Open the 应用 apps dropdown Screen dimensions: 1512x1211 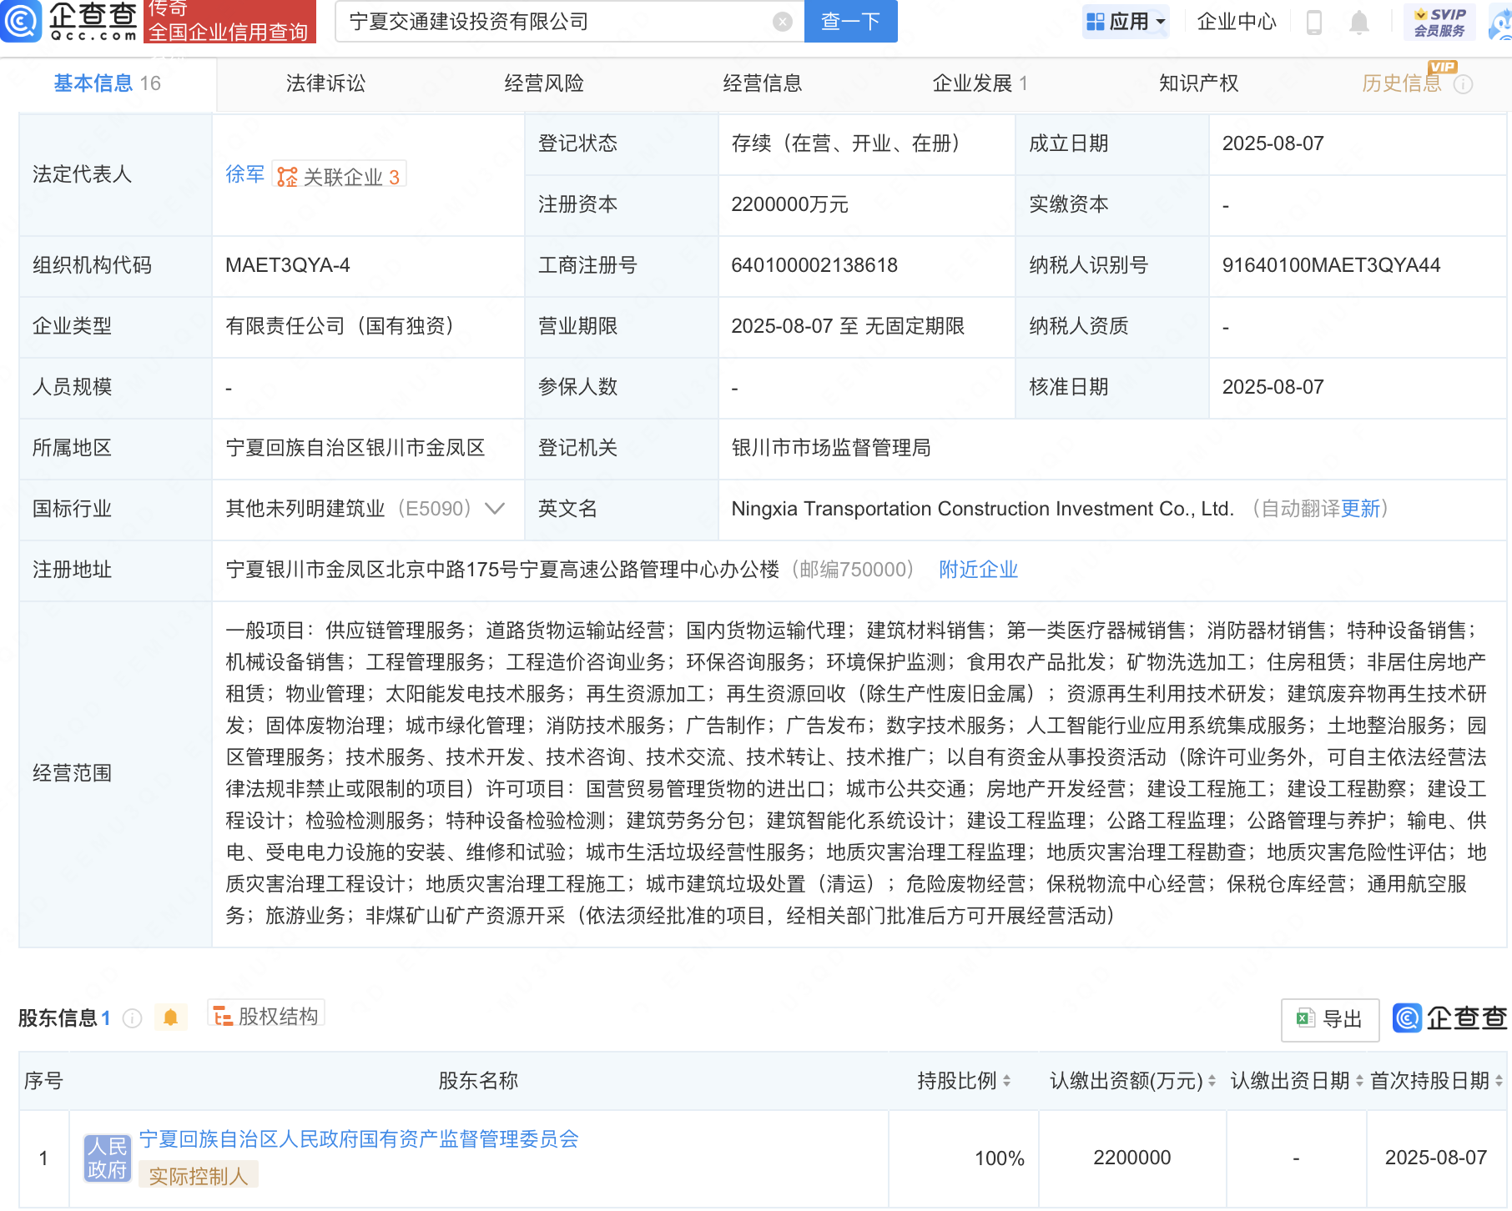(1126, 22)
